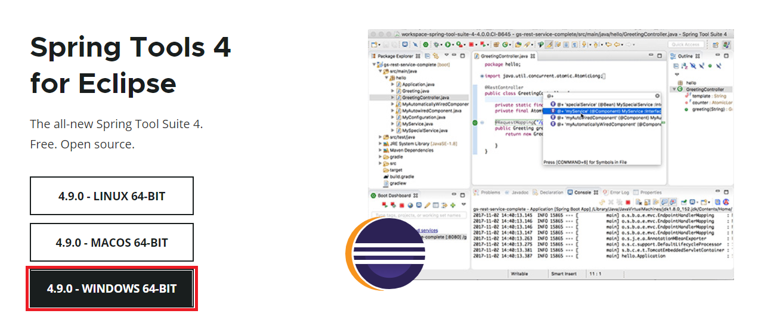Open the Console tab in the bottom panel
This screenshot has height=329, width=774.
pyautogui.click(x=583, y=193)
